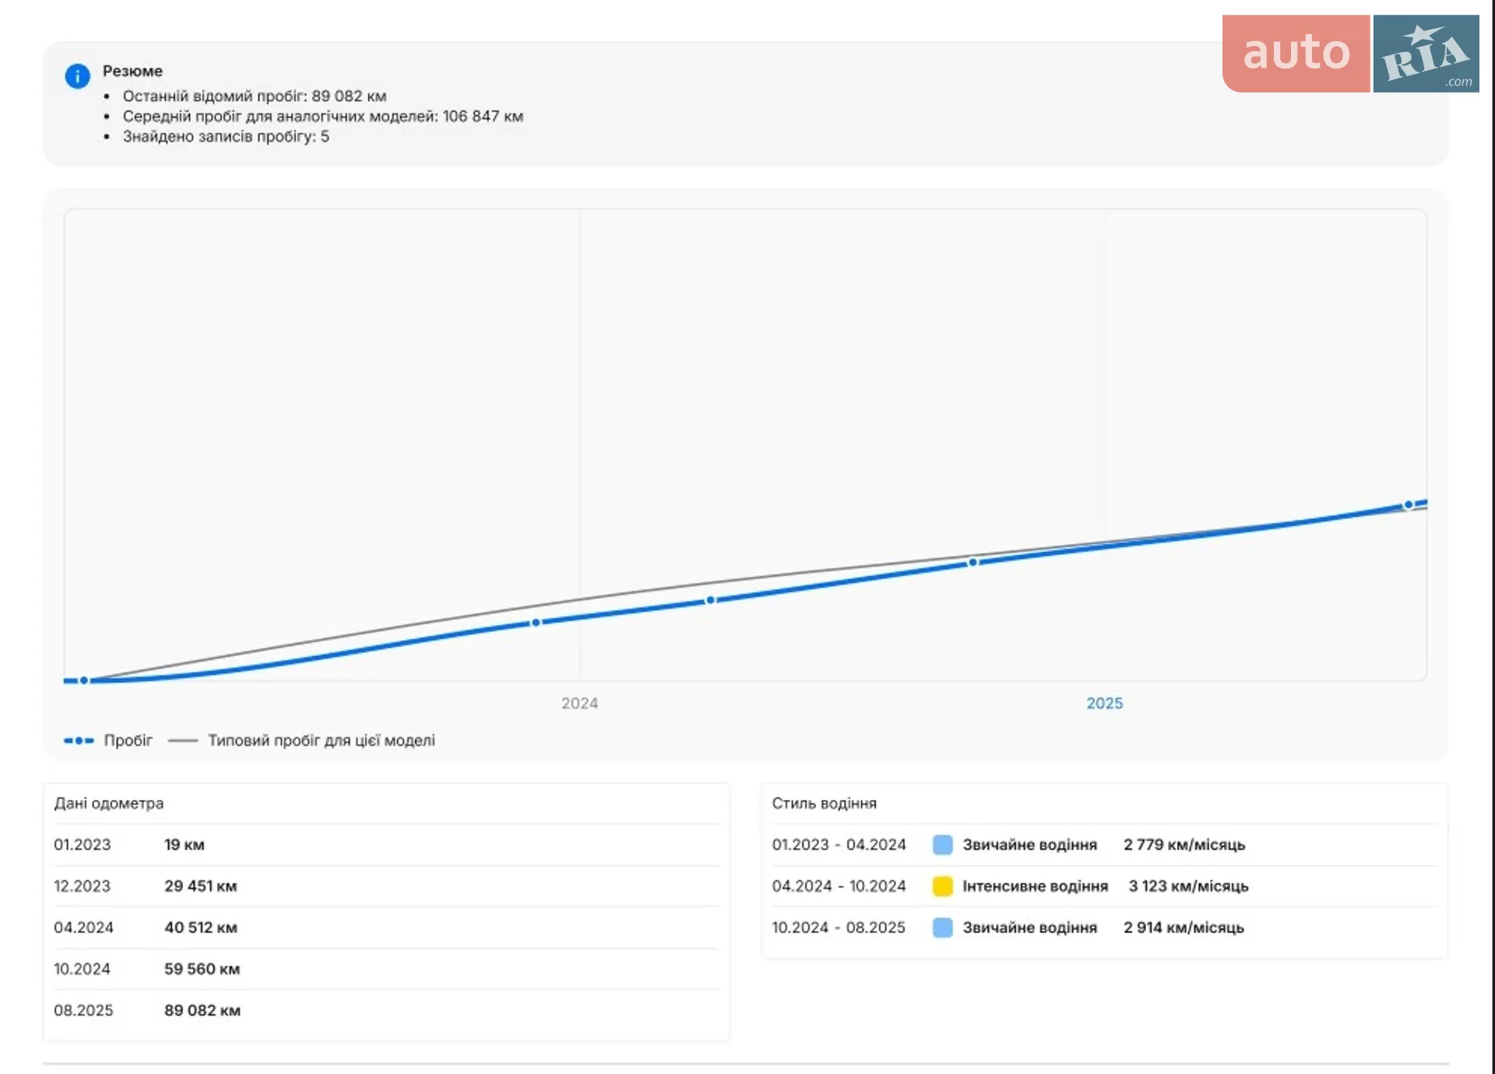This screenshot has width=1495, height=1074.
Task: Click the 10.2024 - 08.2025 period
Action: coord(839,927)
